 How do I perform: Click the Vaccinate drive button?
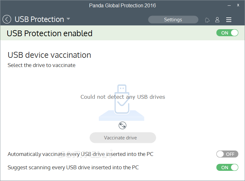[x=122, y=138]
